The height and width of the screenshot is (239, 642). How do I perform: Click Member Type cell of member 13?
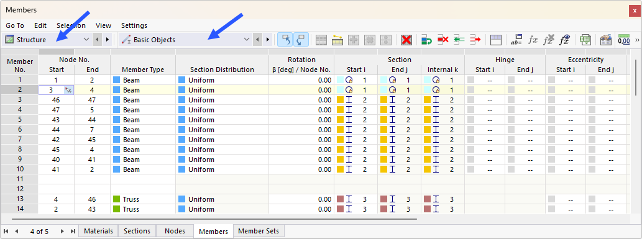point(143,199)
